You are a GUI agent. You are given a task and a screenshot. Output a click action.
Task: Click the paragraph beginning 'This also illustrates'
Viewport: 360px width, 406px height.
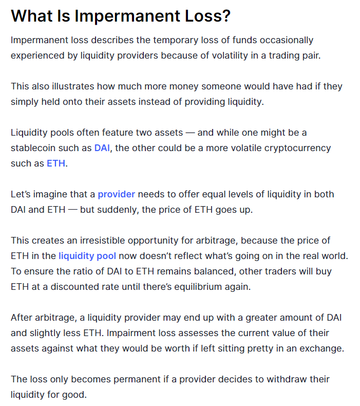pyautogui.click(x=177, y=94)
